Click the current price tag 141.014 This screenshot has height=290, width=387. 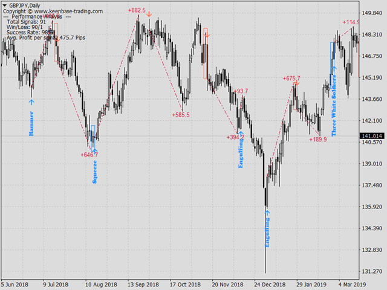click(372, 136)
